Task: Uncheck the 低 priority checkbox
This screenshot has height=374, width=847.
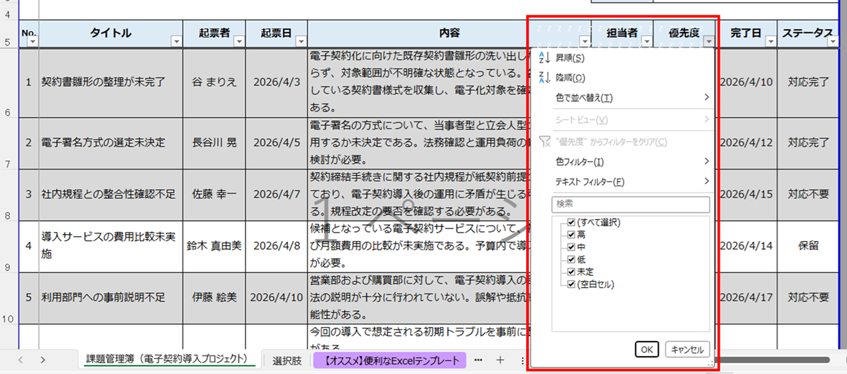Action: coord(571,260)
